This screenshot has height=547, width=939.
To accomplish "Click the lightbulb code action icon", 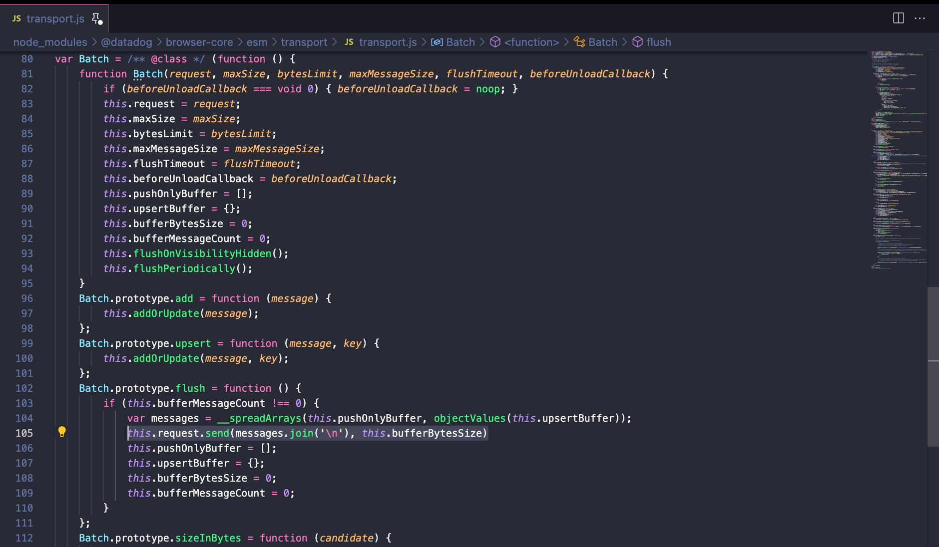I will tap(62, 432).
